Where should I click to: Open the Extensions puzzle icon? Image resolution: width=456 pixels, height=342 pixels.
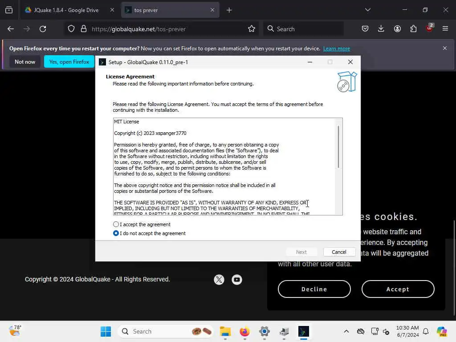[x=413, y=29]
